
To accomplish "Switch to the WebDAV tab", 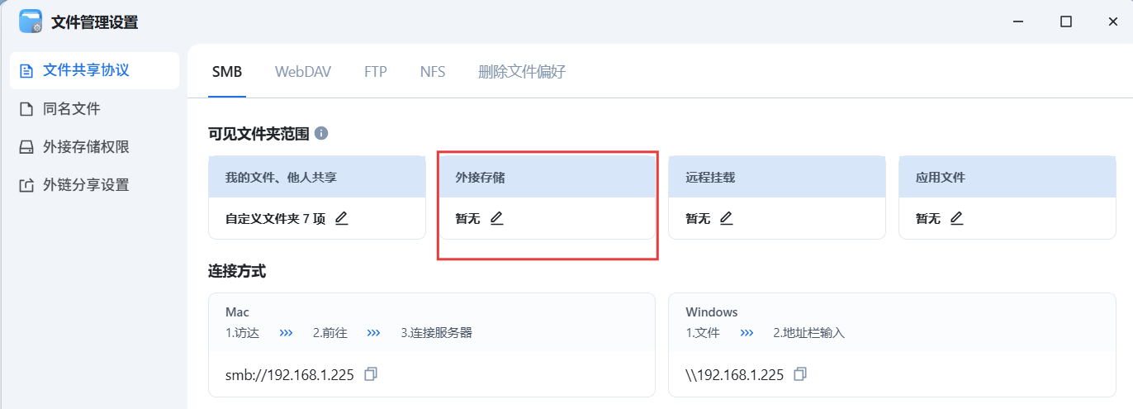I will coord(303,72).
